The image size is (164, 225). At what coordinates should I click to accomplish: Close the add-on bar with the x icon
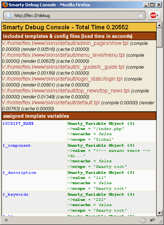click(x=6, y=220)
